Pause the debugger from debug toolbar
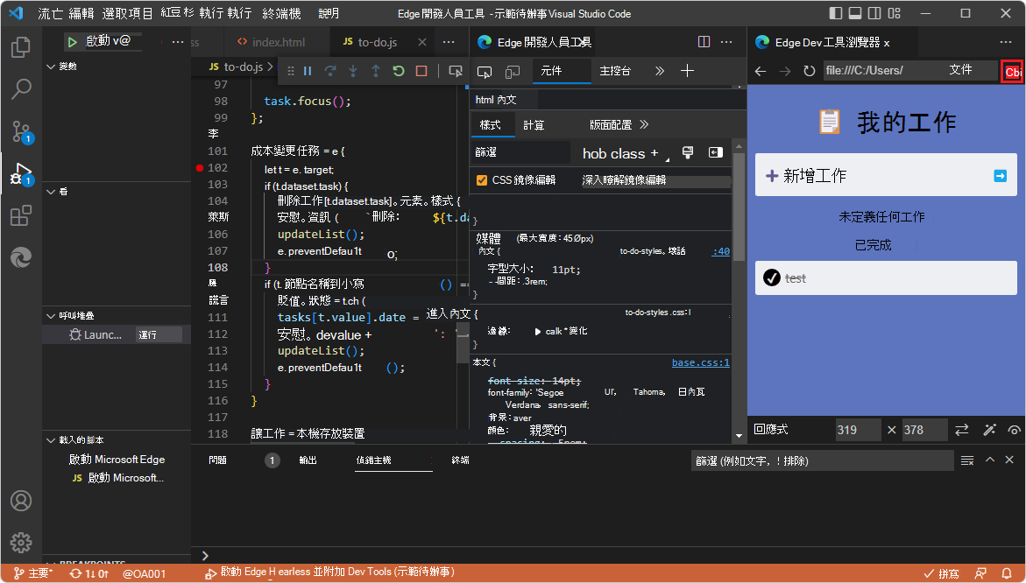1026x583 pixels. 308,71
